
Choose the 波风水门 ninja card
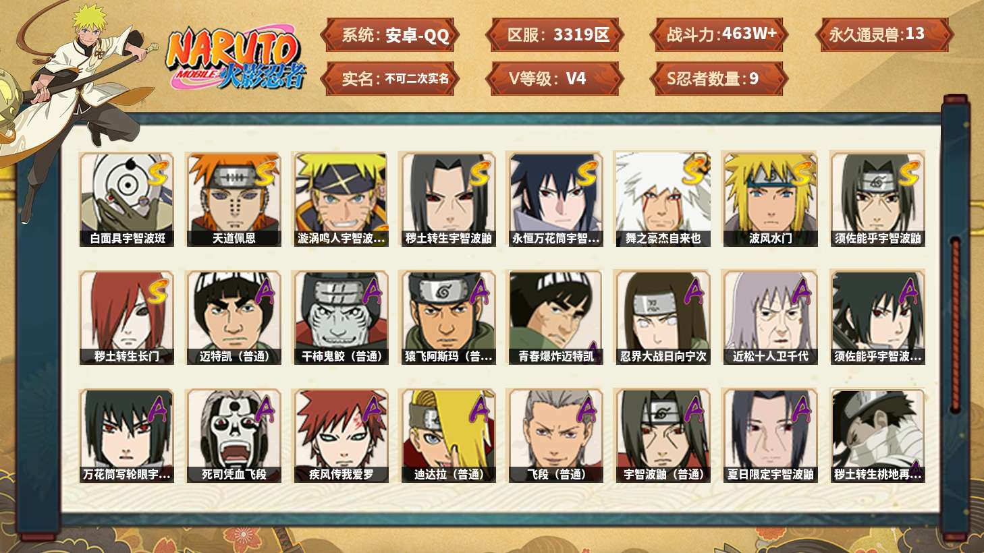(x=770, y=199)
